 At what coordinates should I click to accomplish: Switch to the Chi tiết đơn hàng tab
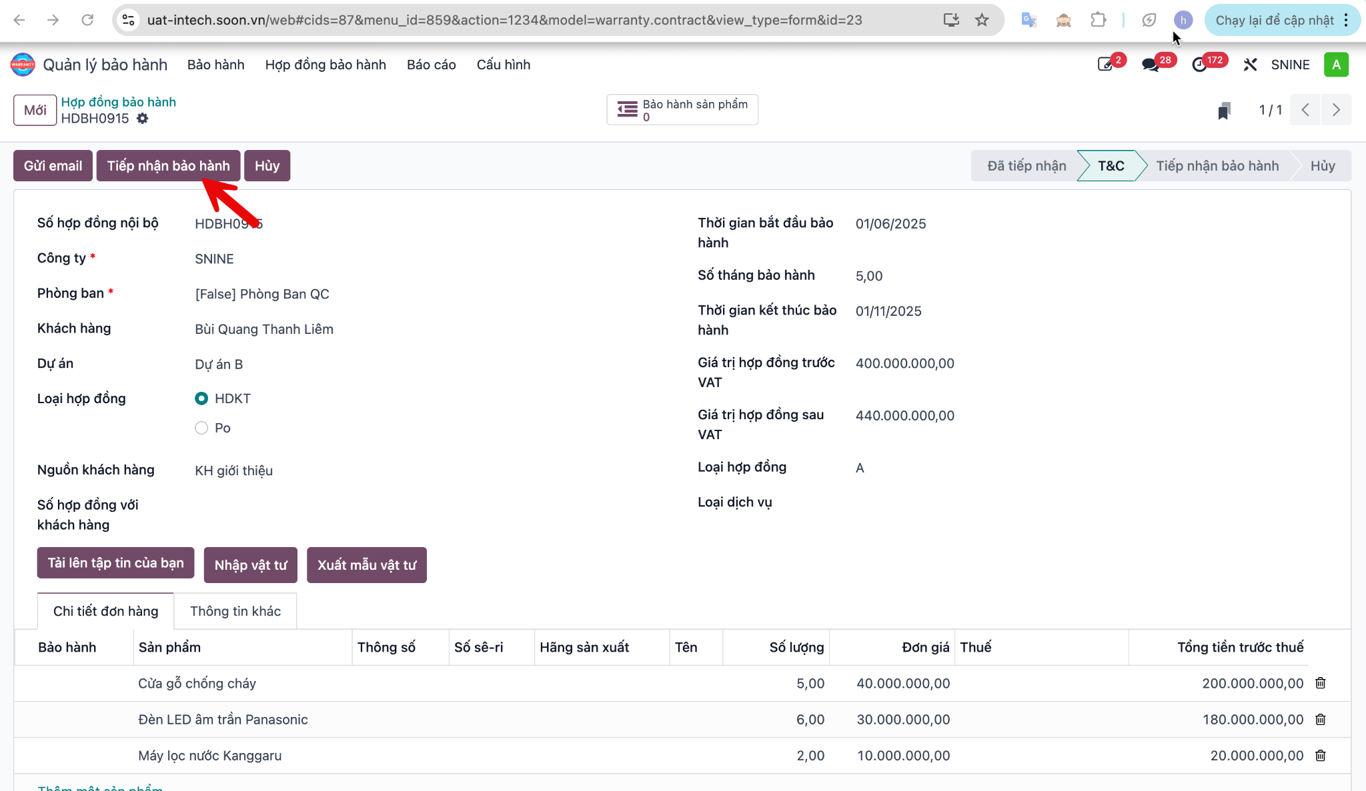click(105, 611)
